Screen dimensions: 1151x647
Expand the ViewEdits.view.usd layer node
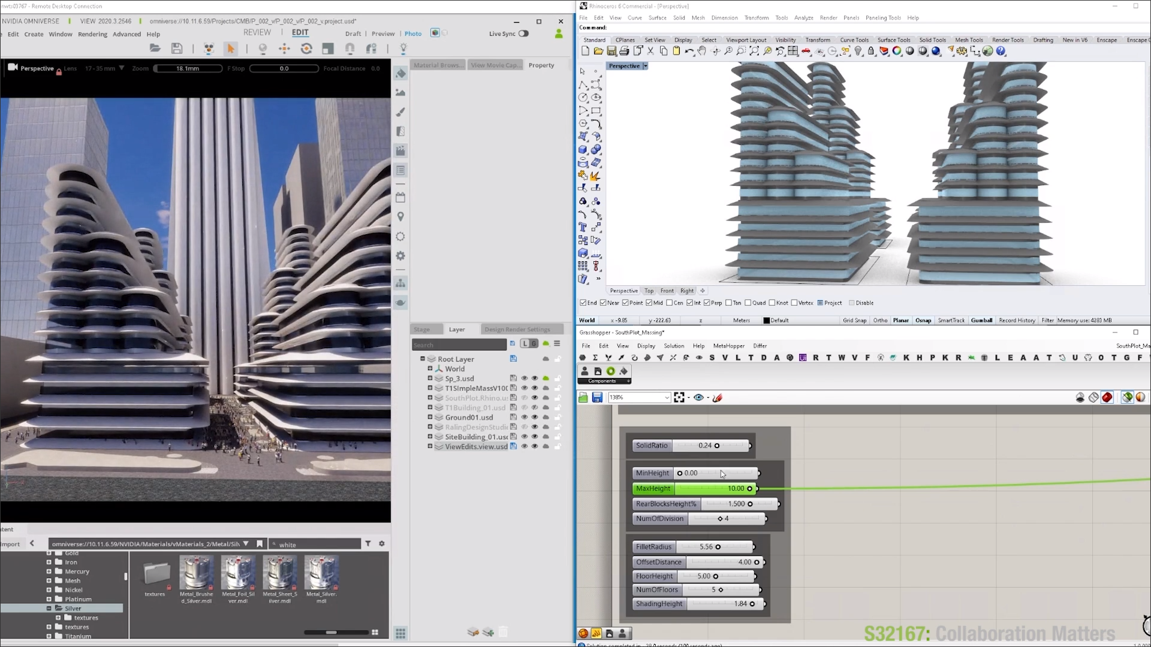(430, 446)
